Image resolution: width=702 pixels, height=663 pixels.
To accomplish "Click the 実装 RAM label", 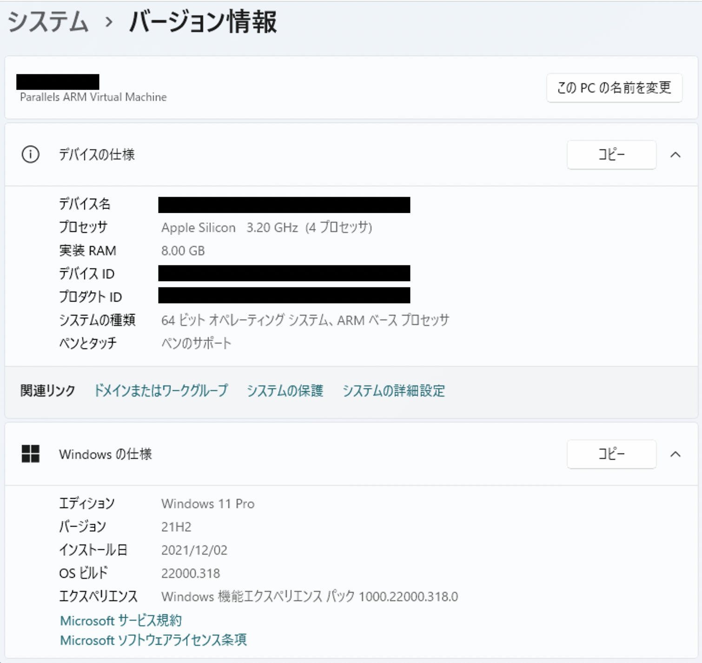I will [x=88, y=251].
